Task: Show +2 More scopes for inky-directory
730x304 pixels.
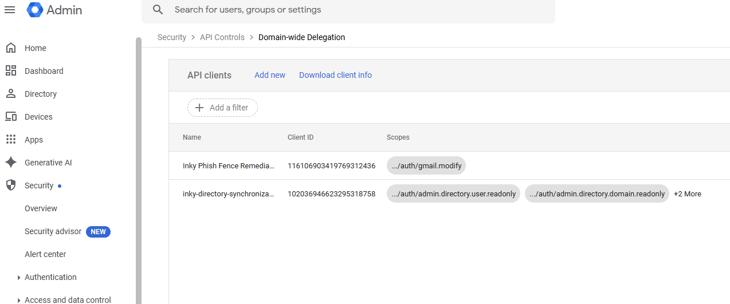Action: [687, 194]
